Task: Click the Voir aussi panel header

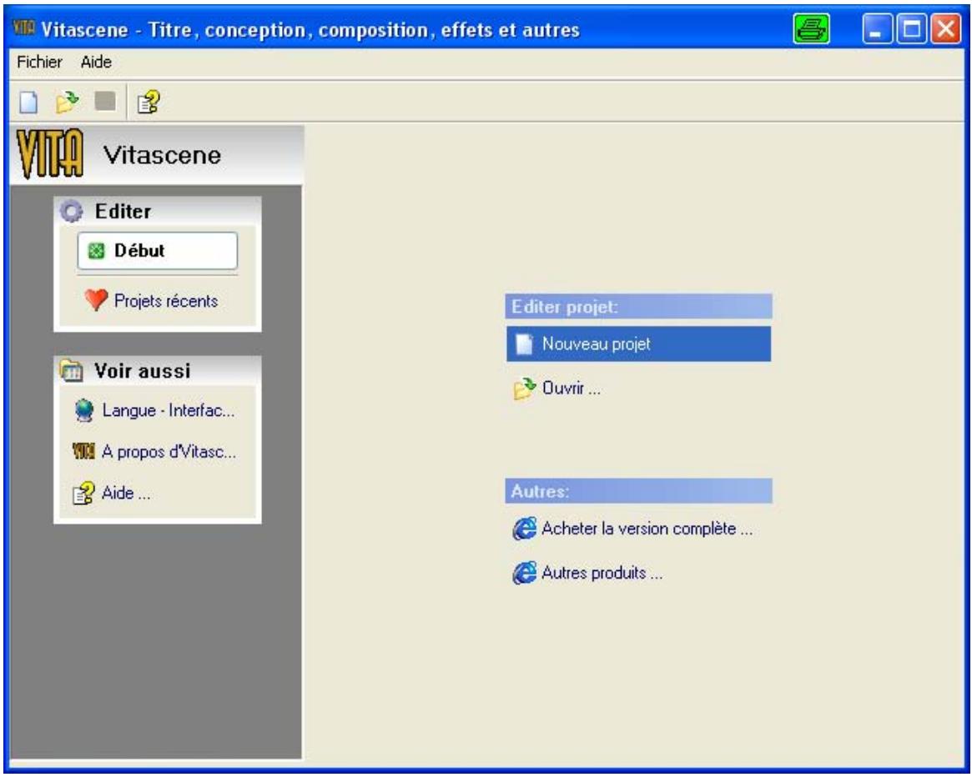Action: (158, 371)
